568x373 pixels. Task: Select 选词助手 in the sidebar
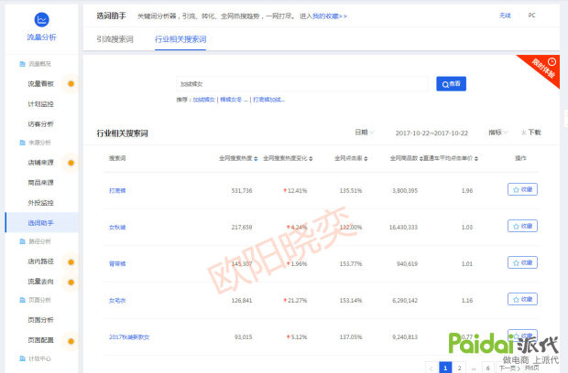[40, 223]
